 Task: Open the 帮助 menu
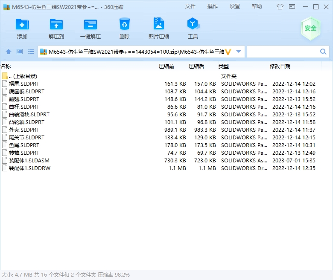[x=257, y=6]
